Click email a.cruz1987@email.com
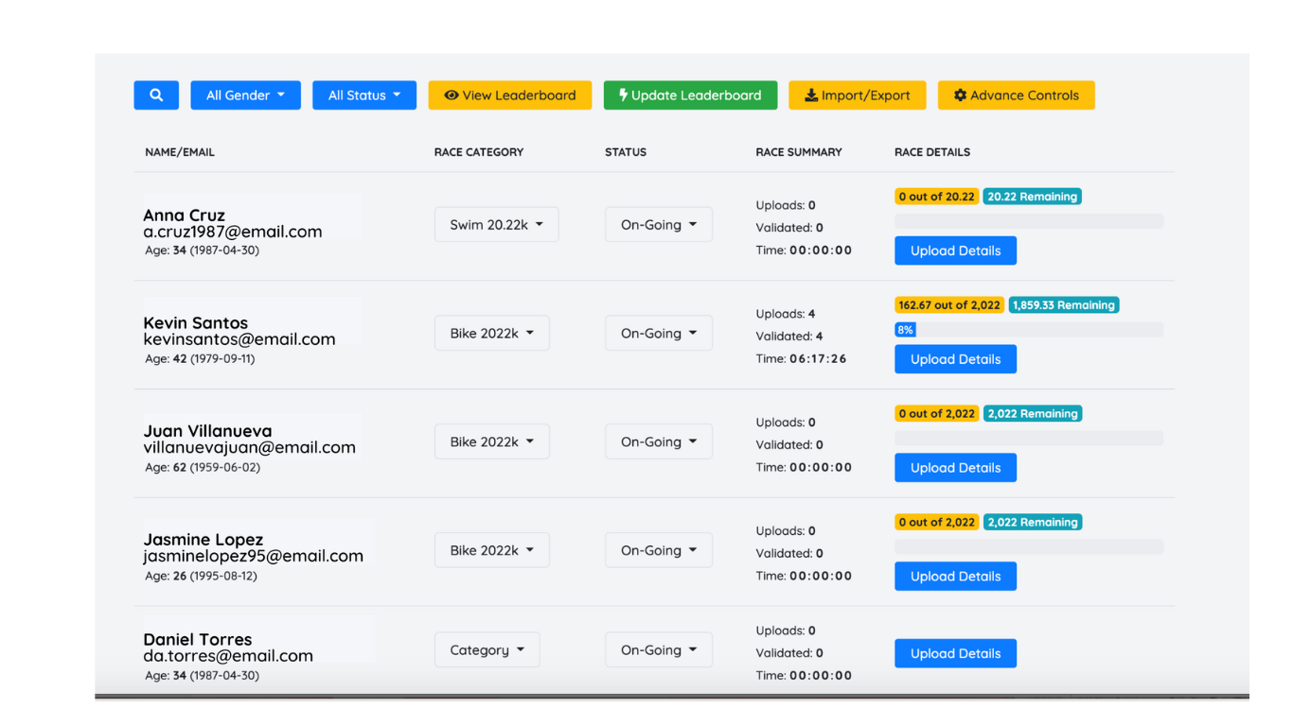 (233, 232)
